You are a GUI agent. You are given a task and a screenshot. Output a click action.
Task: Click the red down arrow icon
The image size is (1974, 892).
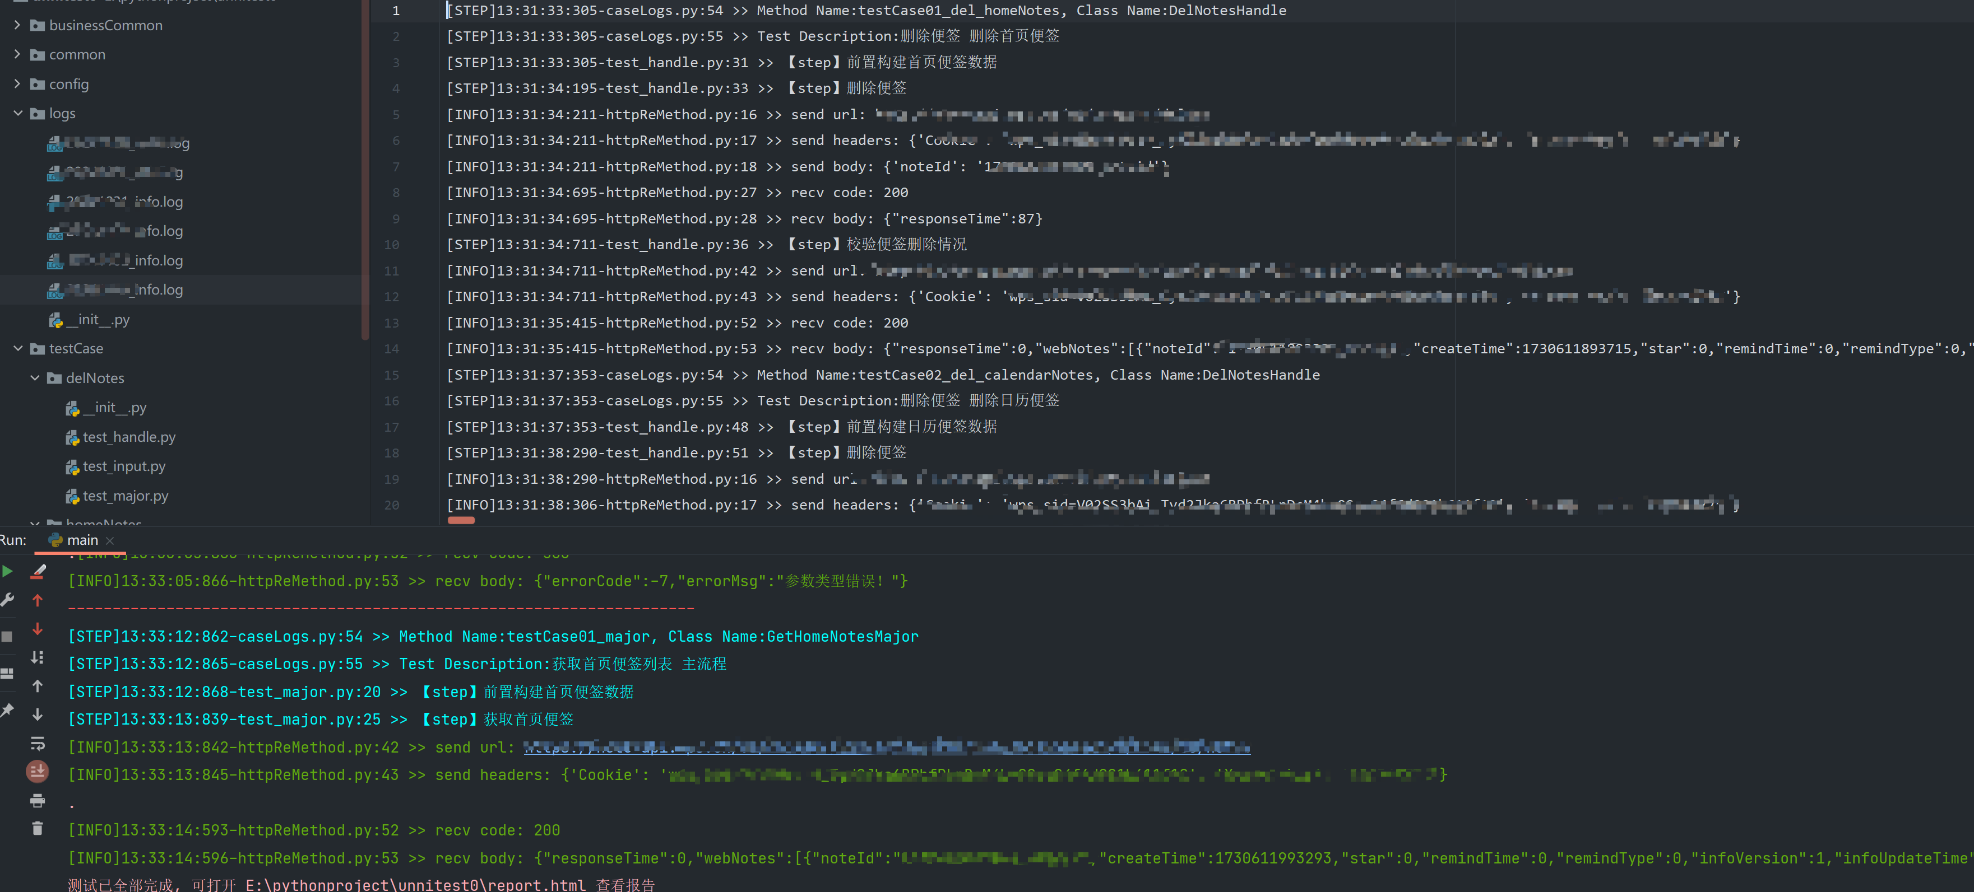coord(38,629)
